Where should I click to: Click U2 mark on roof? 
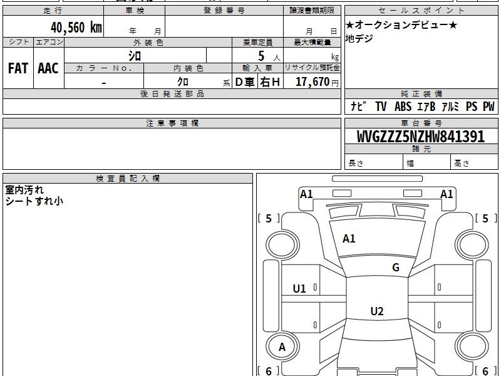[377, 311]
